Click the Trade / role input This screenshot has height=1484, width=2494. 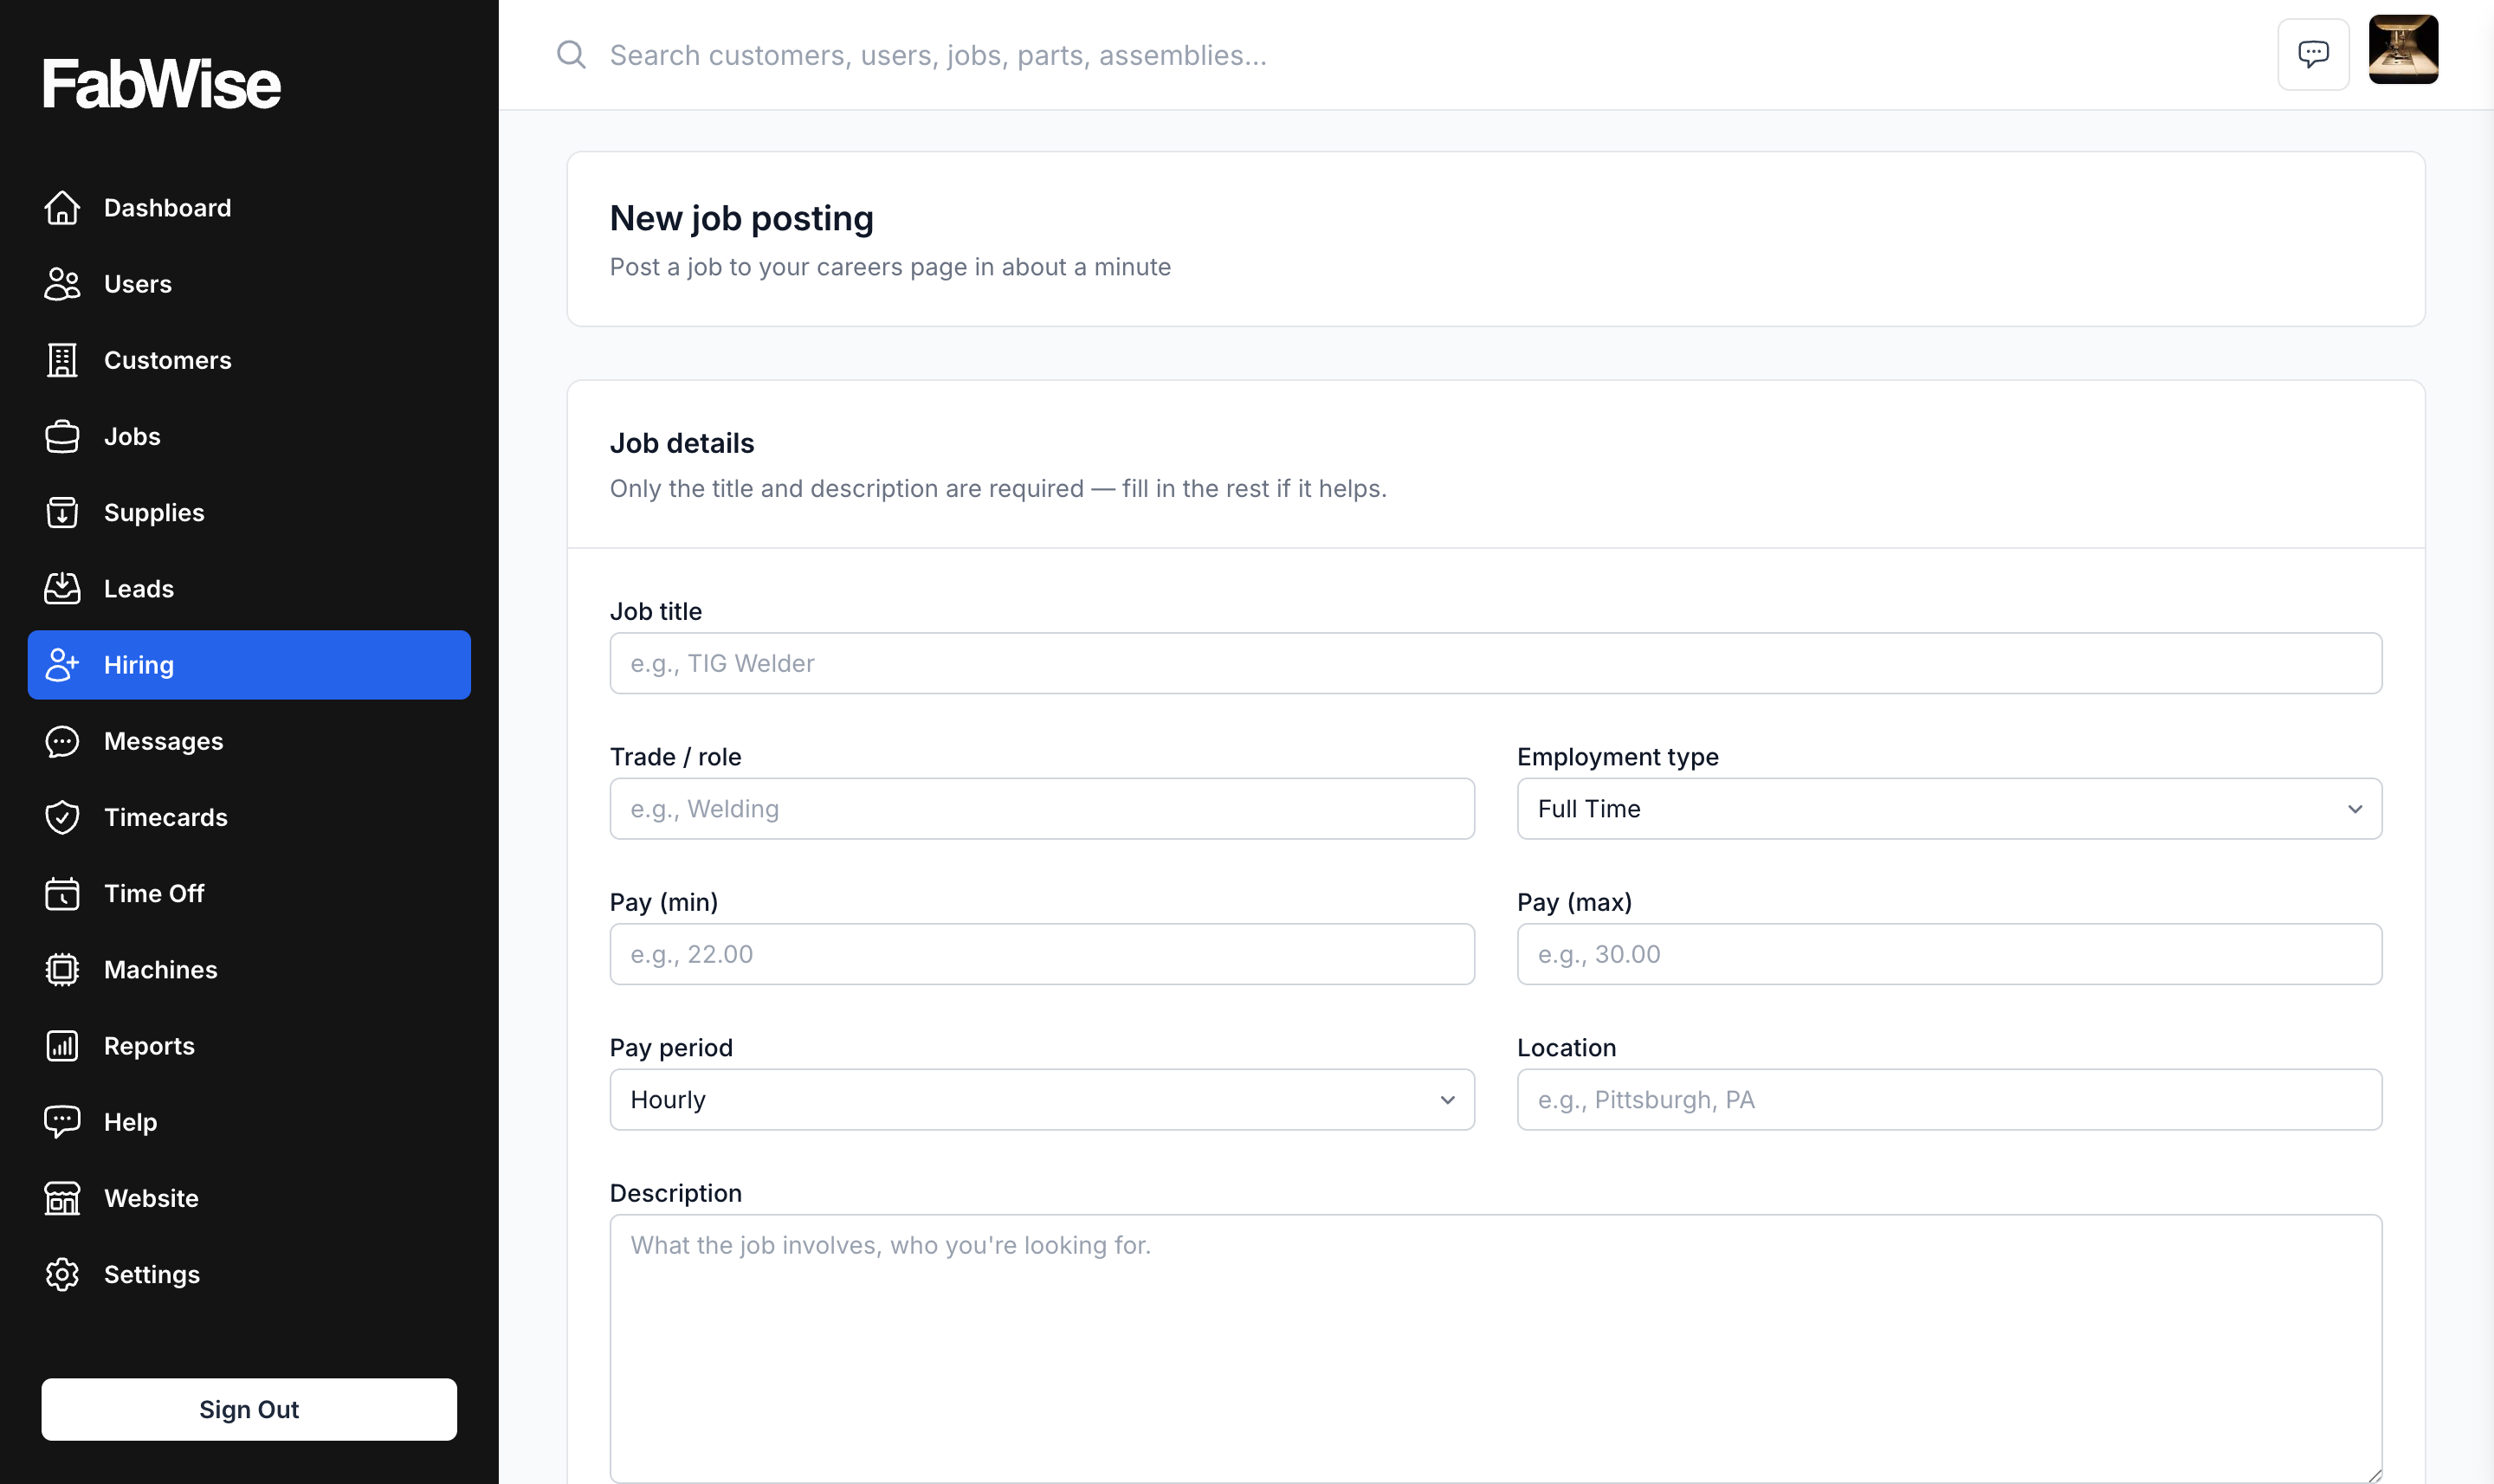point(1042,809)
